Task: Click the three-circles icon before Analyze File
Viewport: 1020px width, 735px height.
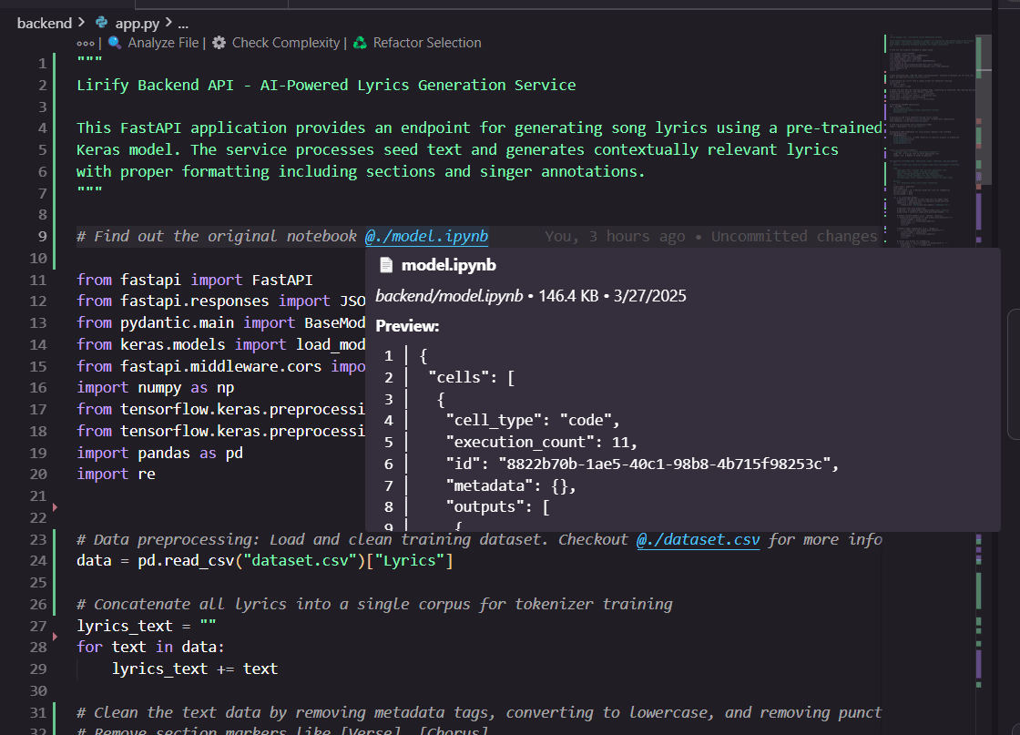Action: [86, 43]
